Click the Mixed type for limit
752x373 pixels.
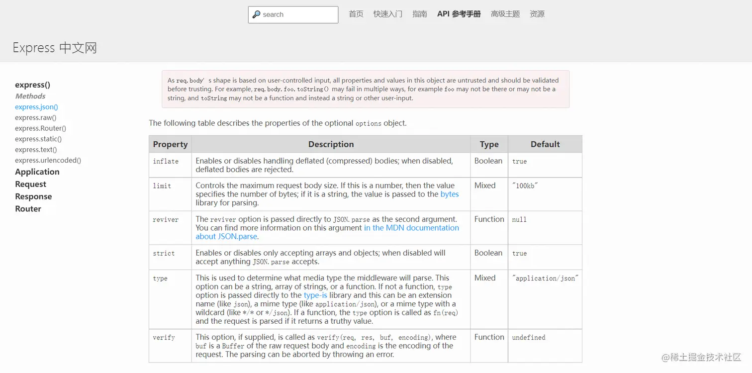point(485,186)
